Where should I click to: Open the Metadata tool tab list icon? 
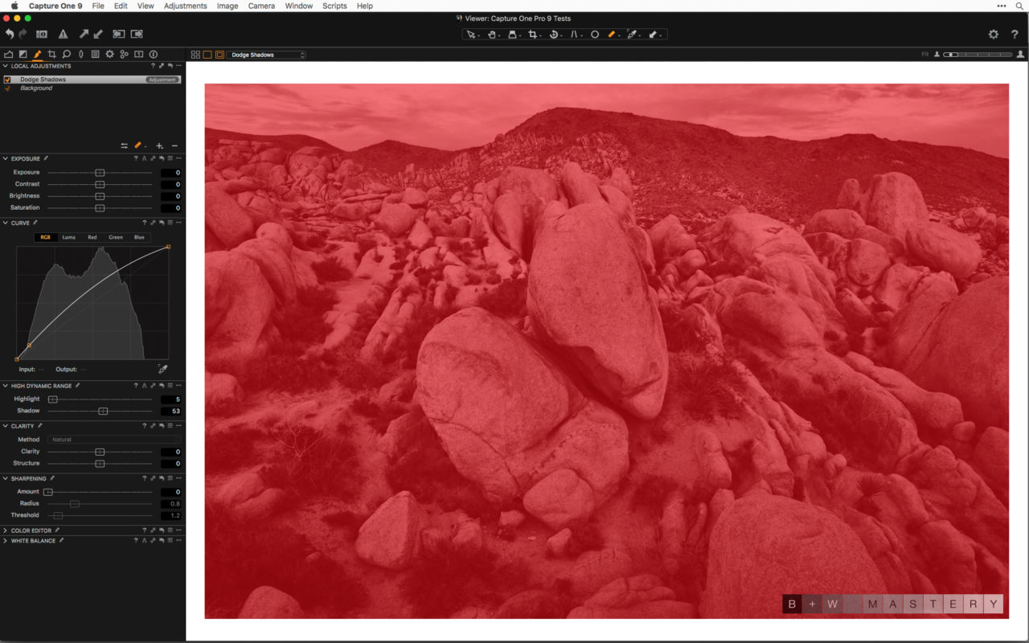tap(95, 54)
